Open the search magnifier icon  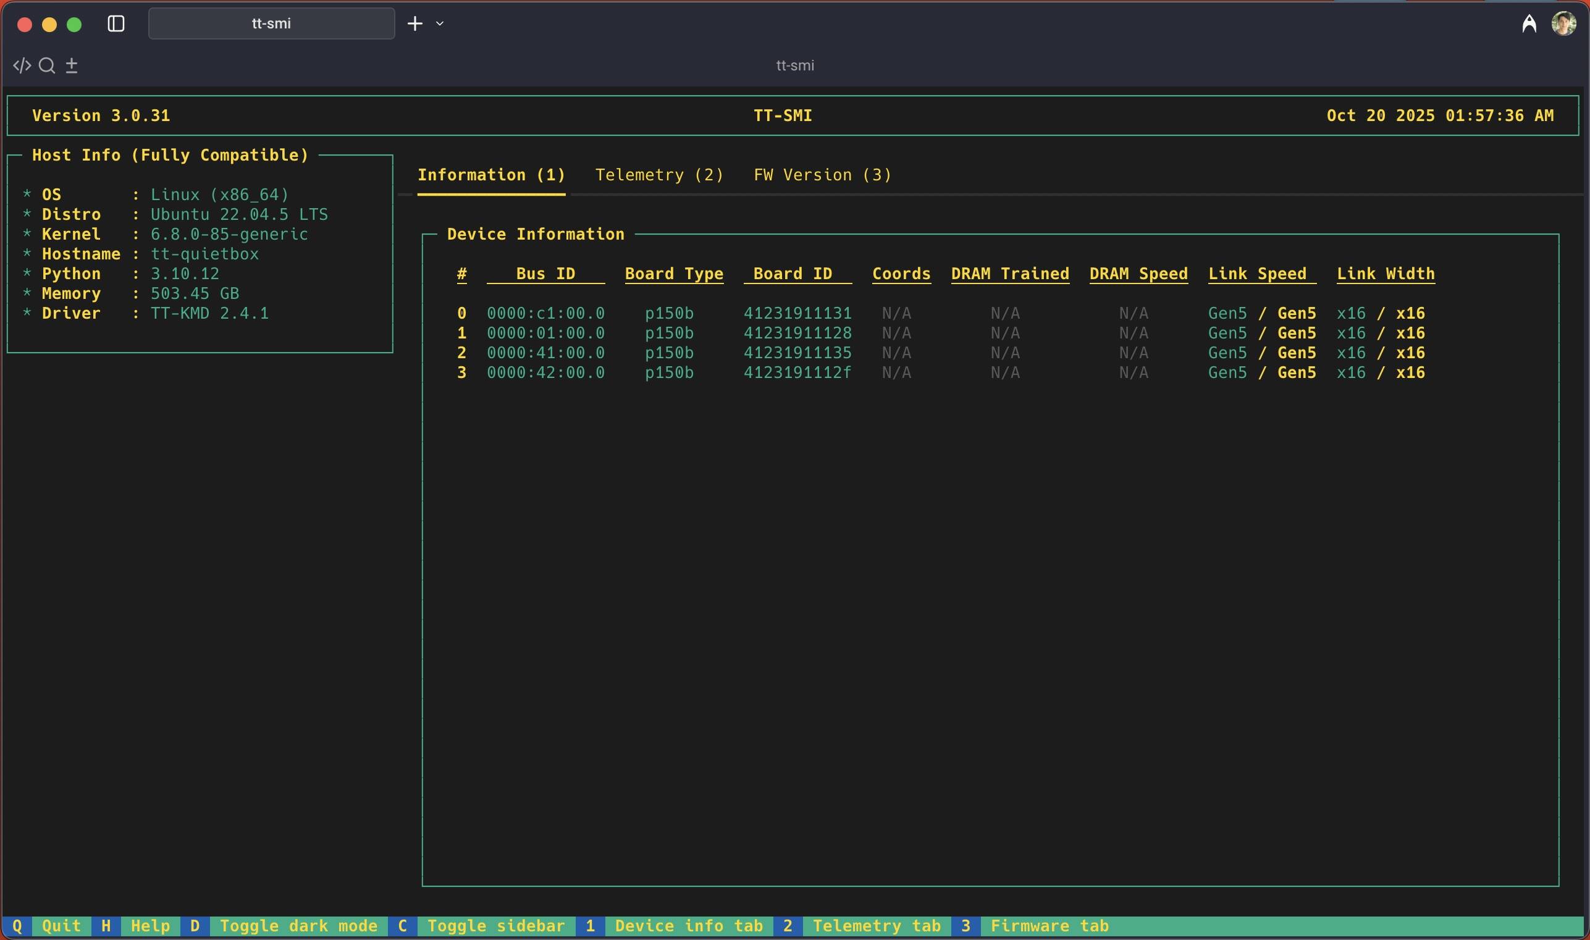(x=47, y=66)
